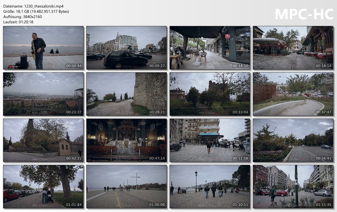337x212 pixels.
Task: Select the thumbnail timestamped 00:09:27
Action: coord(127,48)
